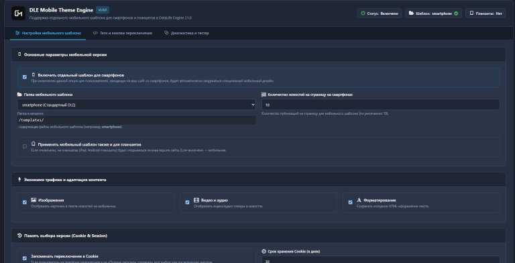The width and height of the screenshot is (515, 263).
Task: Click the tablet icon in tablets badge
Action: coord(471,13)
